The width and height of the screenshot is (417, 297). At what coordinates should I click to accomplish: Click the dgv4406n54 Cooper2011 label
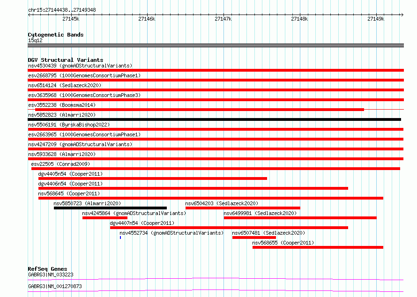(x=70, y=184)
